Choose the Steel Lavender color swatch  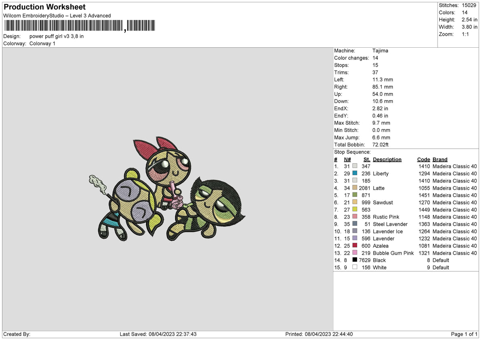coord(355,224)
